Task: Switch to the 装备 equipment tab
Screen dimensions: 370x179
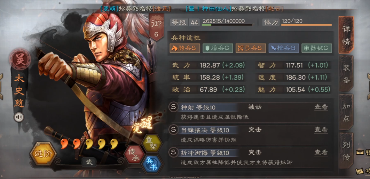Action: [x=346, y=74]
